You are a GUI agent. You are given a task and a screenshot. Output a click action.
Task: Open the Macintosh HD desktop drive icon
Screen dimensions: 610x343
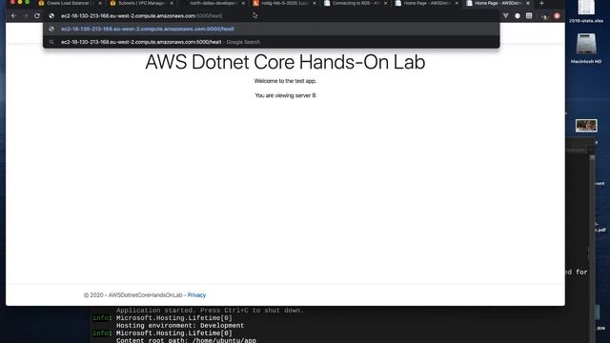[x=586, y=49]
